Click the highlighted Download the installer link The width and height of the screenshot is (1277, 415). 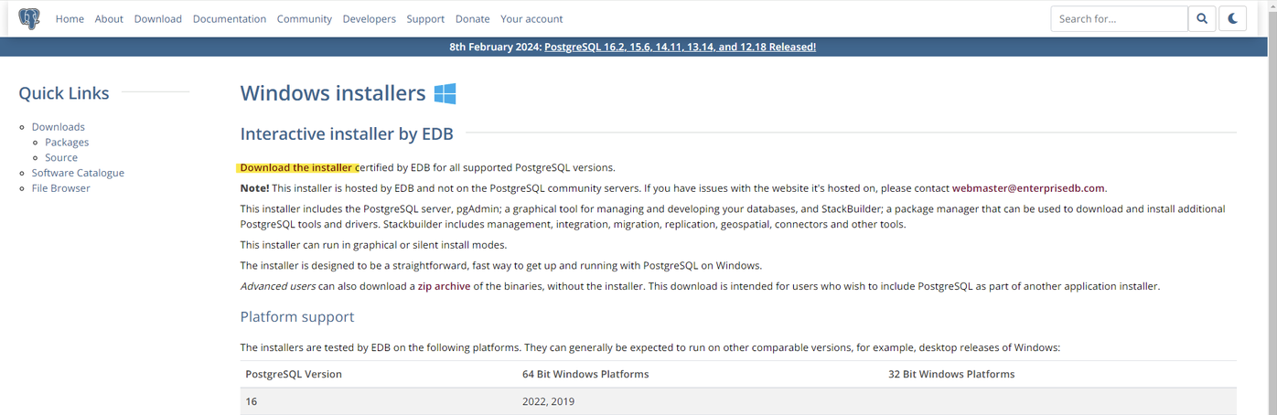pos(296,167)
